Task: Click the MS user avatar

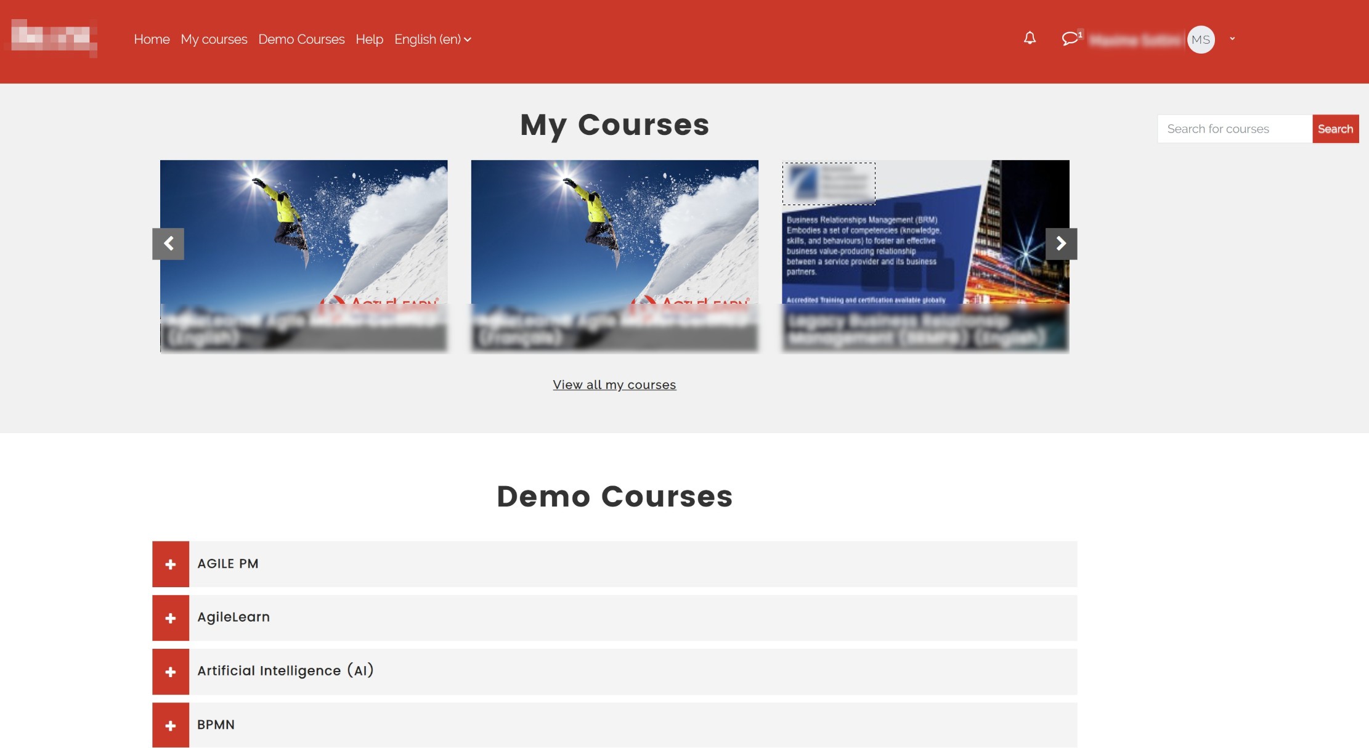Action: (x=1201, y=39)
